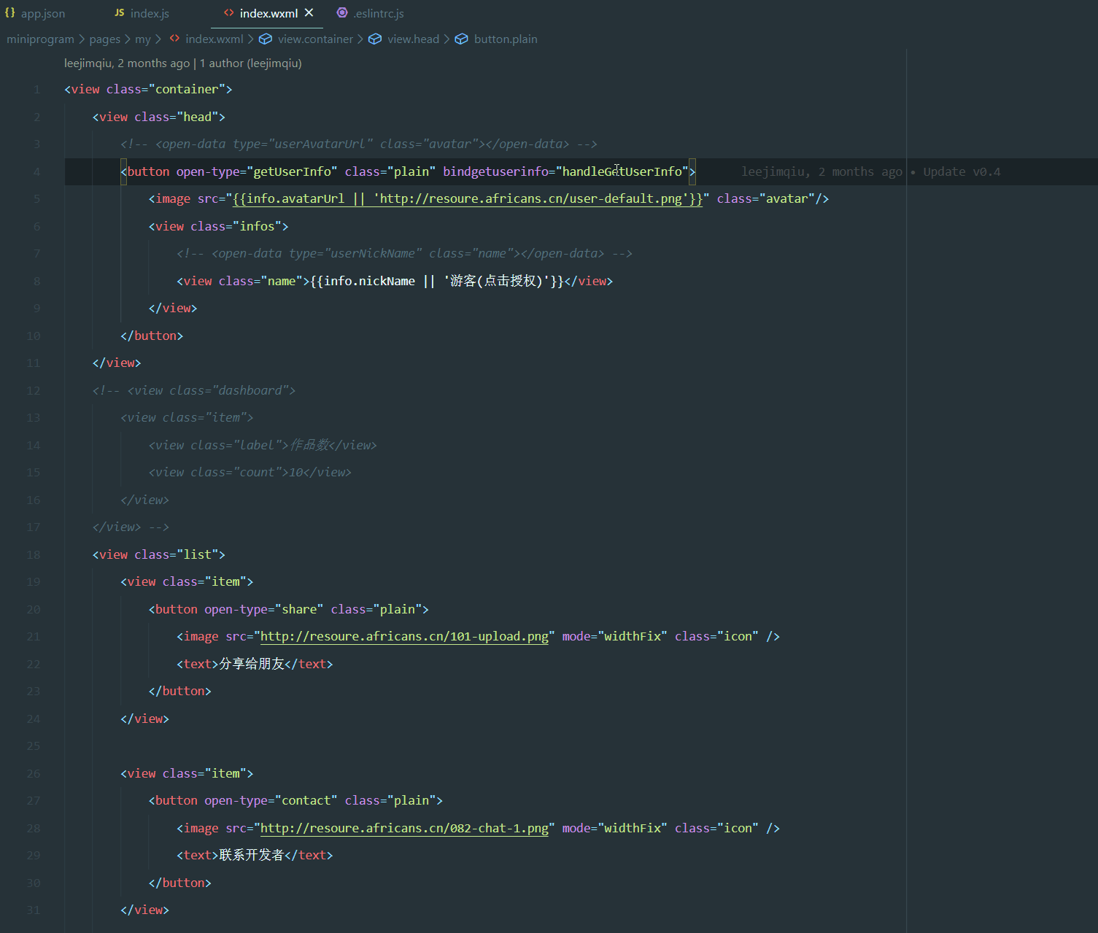Click the text '游客(点击授权)' on line 8
This screenshot has height=933, width=1098.
(x=497, y=281)
